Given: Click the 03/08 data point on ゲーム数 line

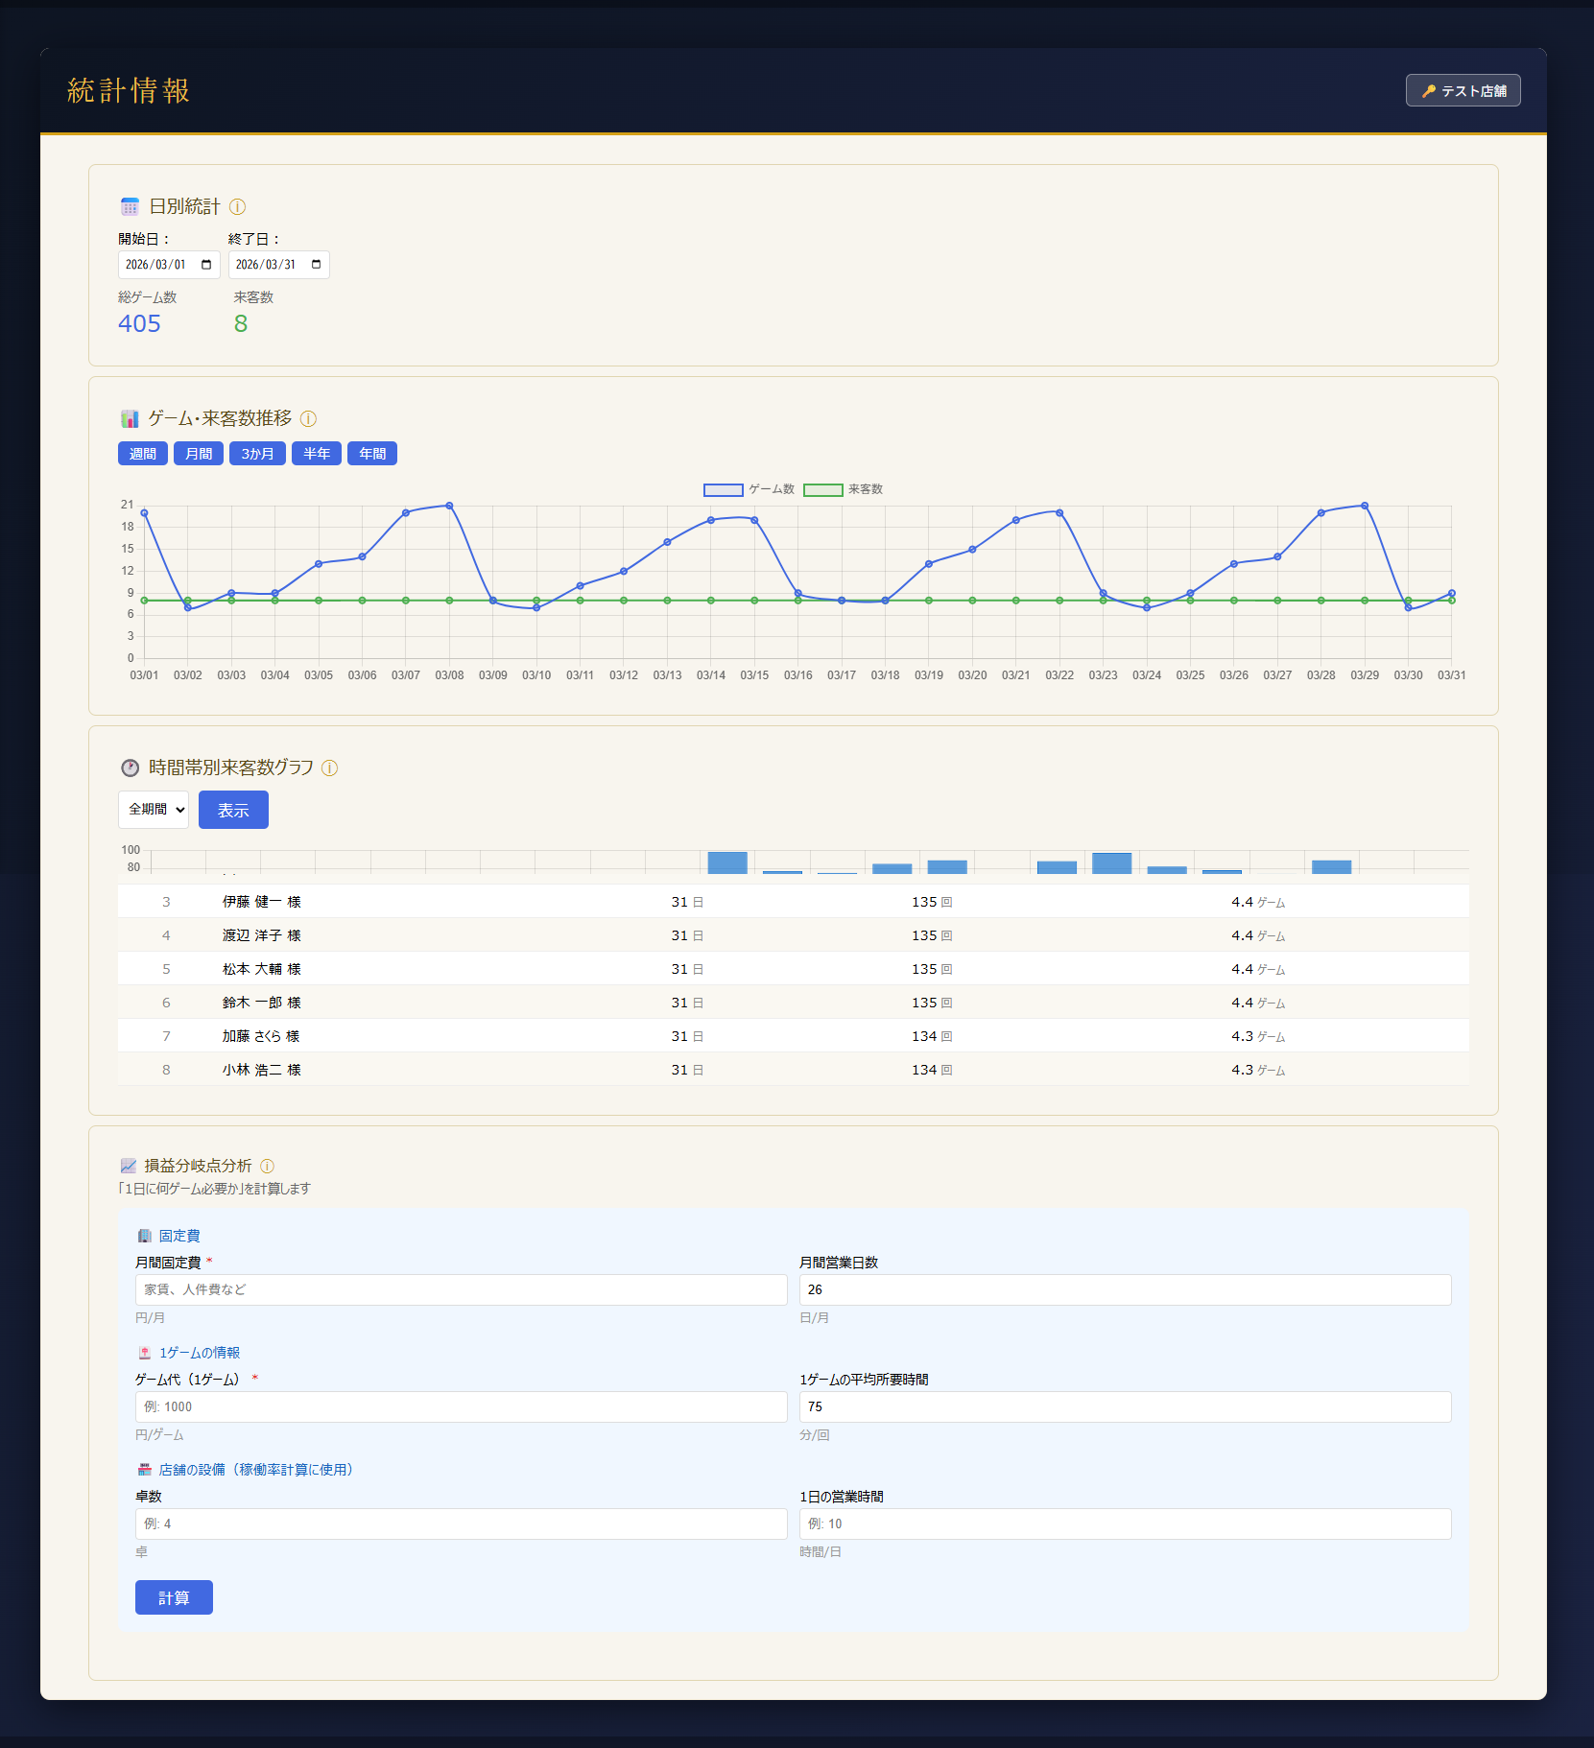Looking at the screenshot, I should coord(449,506).
